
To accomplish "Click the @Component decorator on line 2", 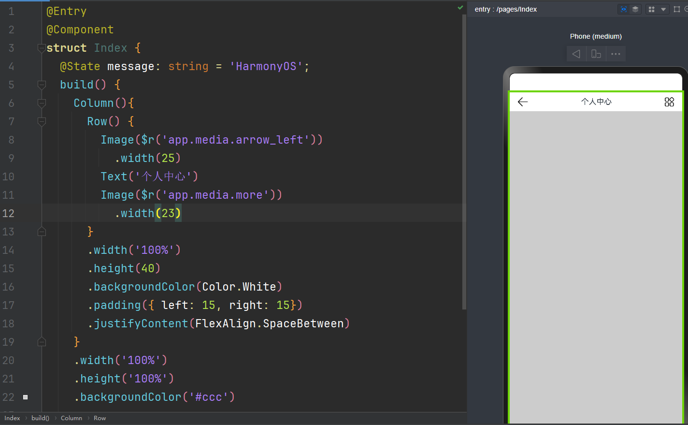I will [80, 29].
